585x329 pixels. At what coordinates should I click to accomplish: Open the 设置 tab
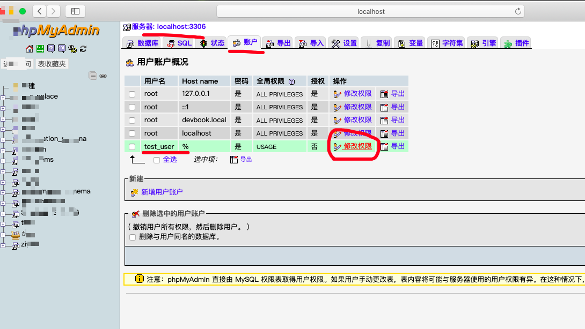[345, 43]
